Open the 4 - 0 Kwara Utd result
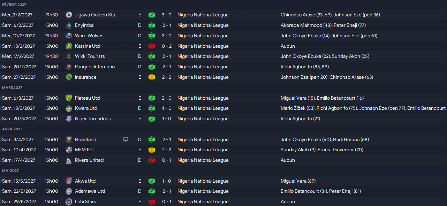The width and height of the screenshot is (447, 206). [167, 108]
